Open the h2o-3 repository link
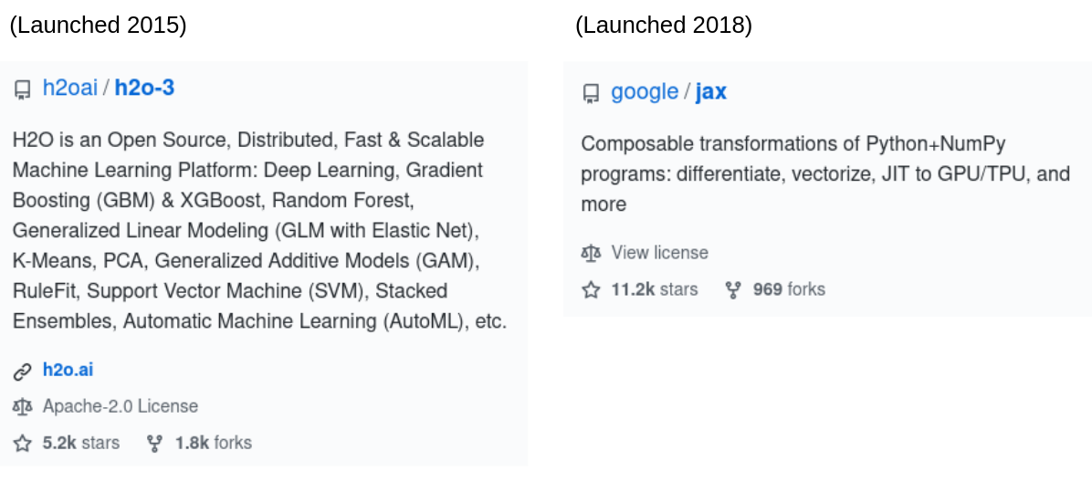 (144, 89)
